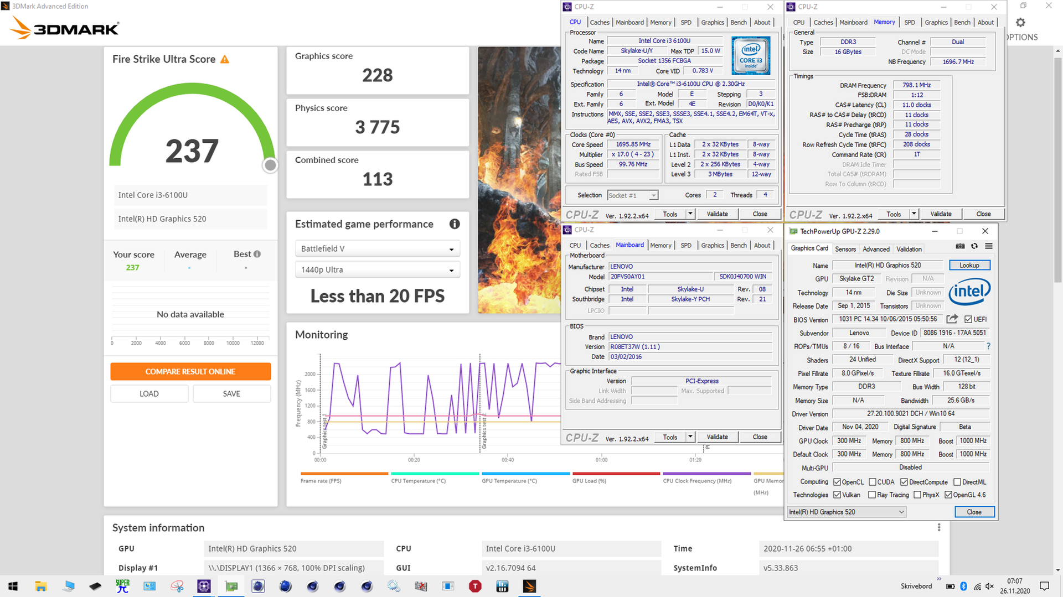Image resolution: width=1063 pixels, height=597 pixels.
Task: Show hidden tray icons chevron
Action: (939, 579)
